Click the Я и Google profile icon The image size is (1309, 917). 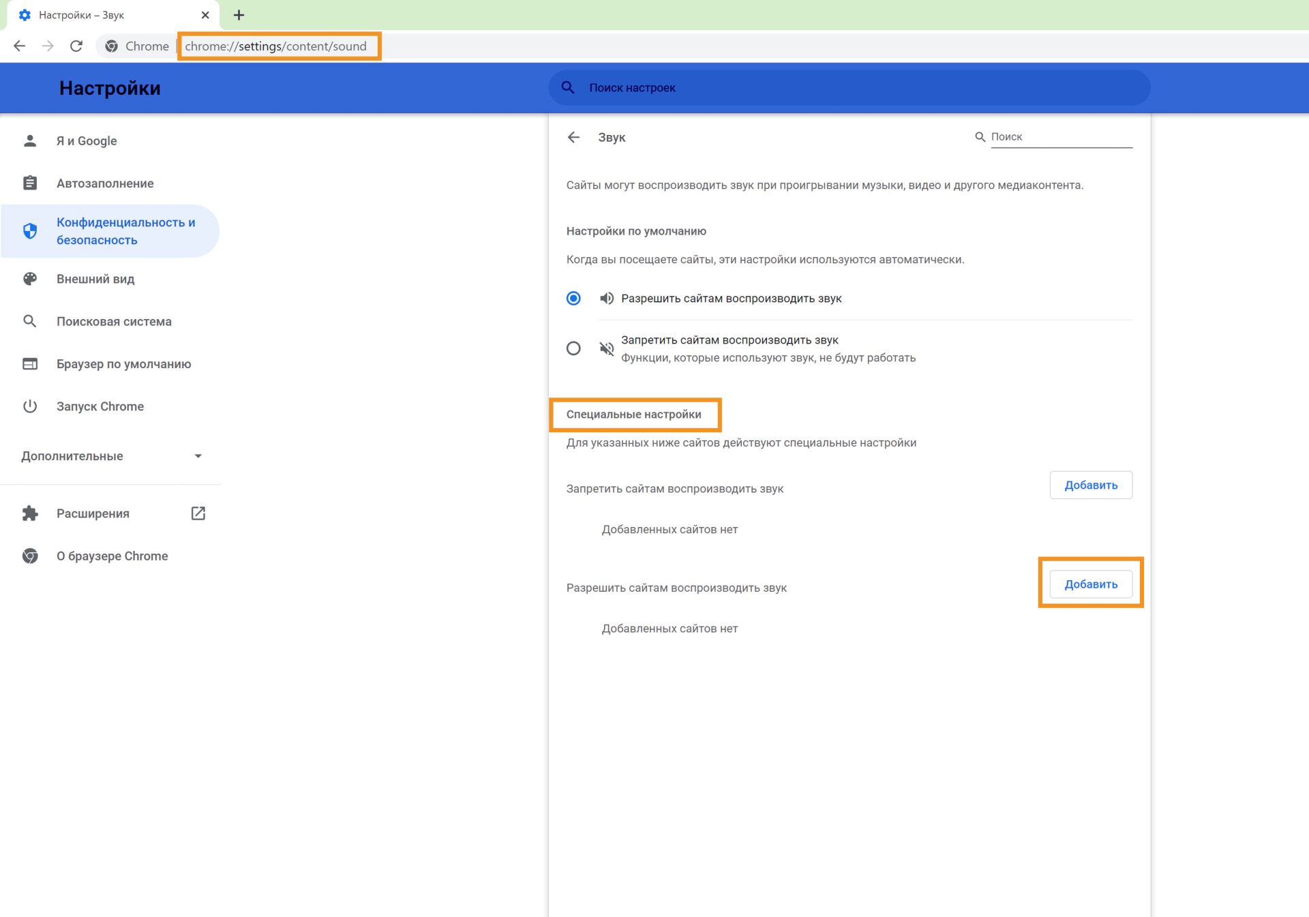point(30,140)
